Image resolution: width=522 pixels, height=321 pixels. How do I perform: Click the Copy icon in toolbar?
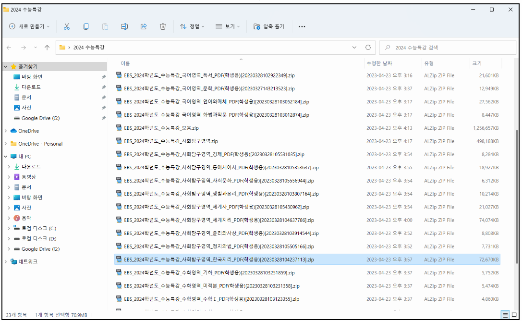86,26
